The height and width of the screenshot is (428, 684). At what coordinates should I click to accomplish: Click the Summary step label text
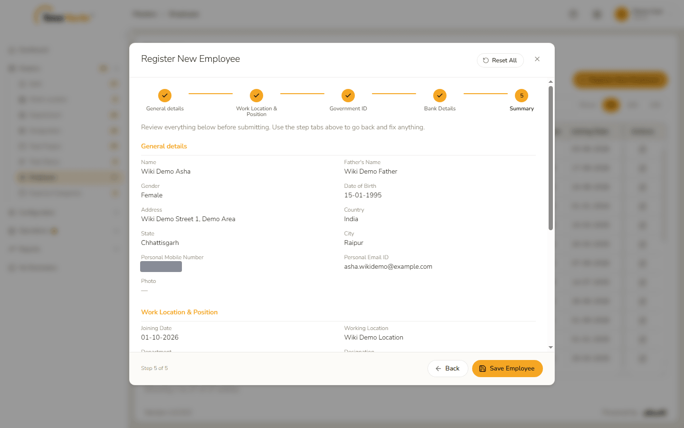click(x=522, y=108)
